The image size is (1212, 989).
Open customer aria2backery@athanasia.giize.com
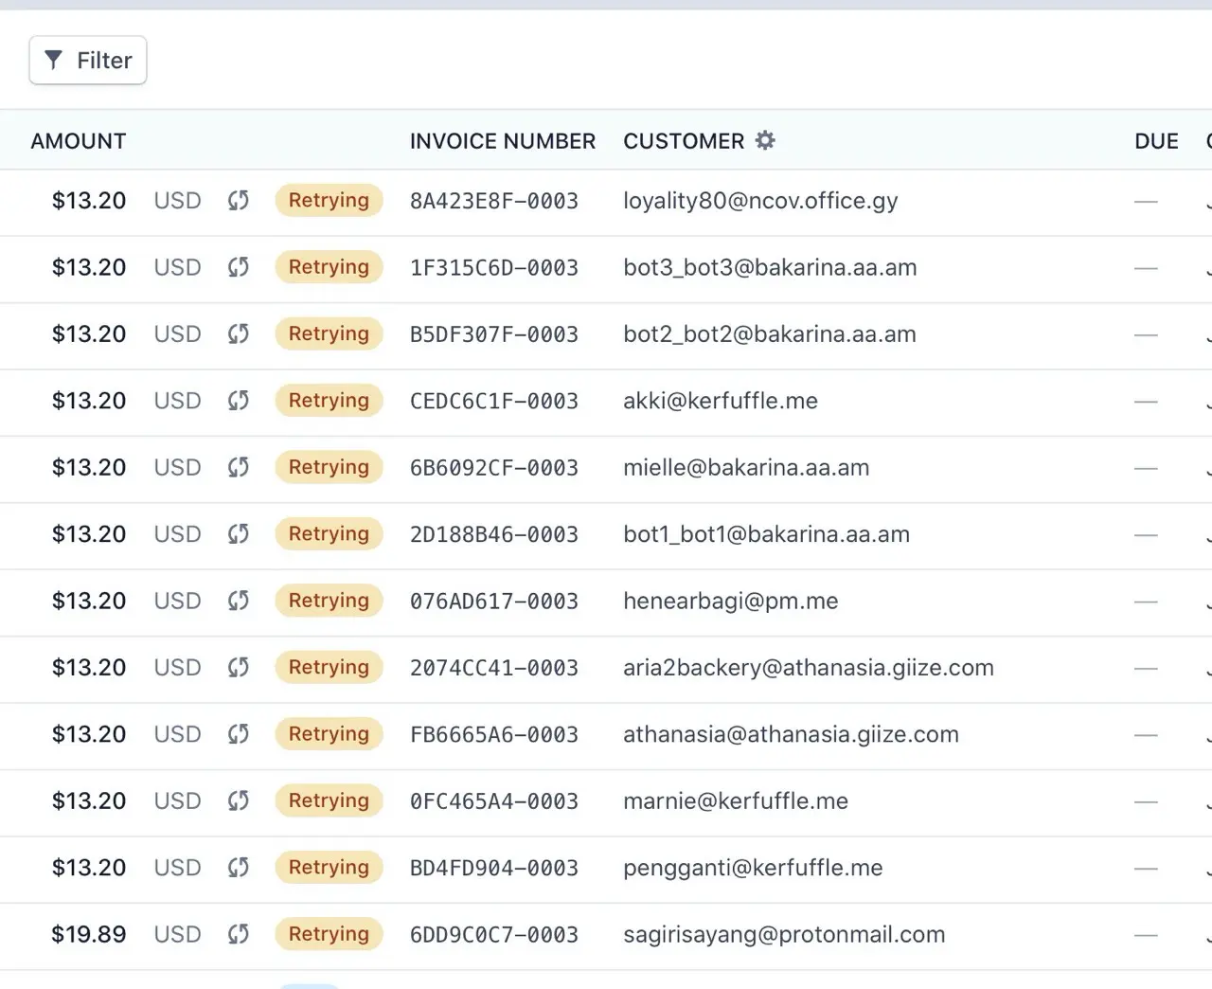point(809,668)
